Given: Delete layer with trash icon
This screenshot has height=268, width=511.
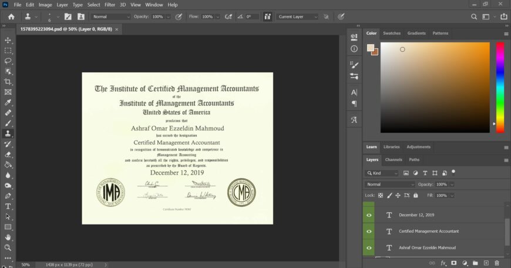Looking at the screenshot, I should 497,263.
